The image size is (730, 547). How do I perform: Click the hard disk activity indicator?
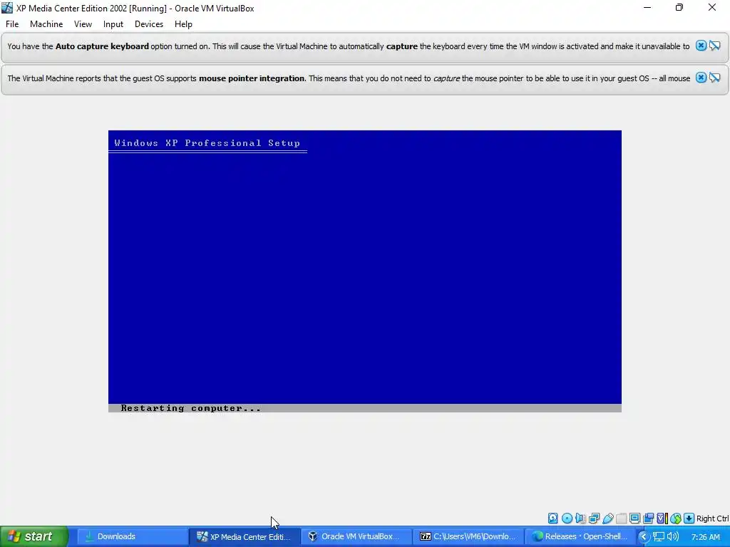coord(552,519)
